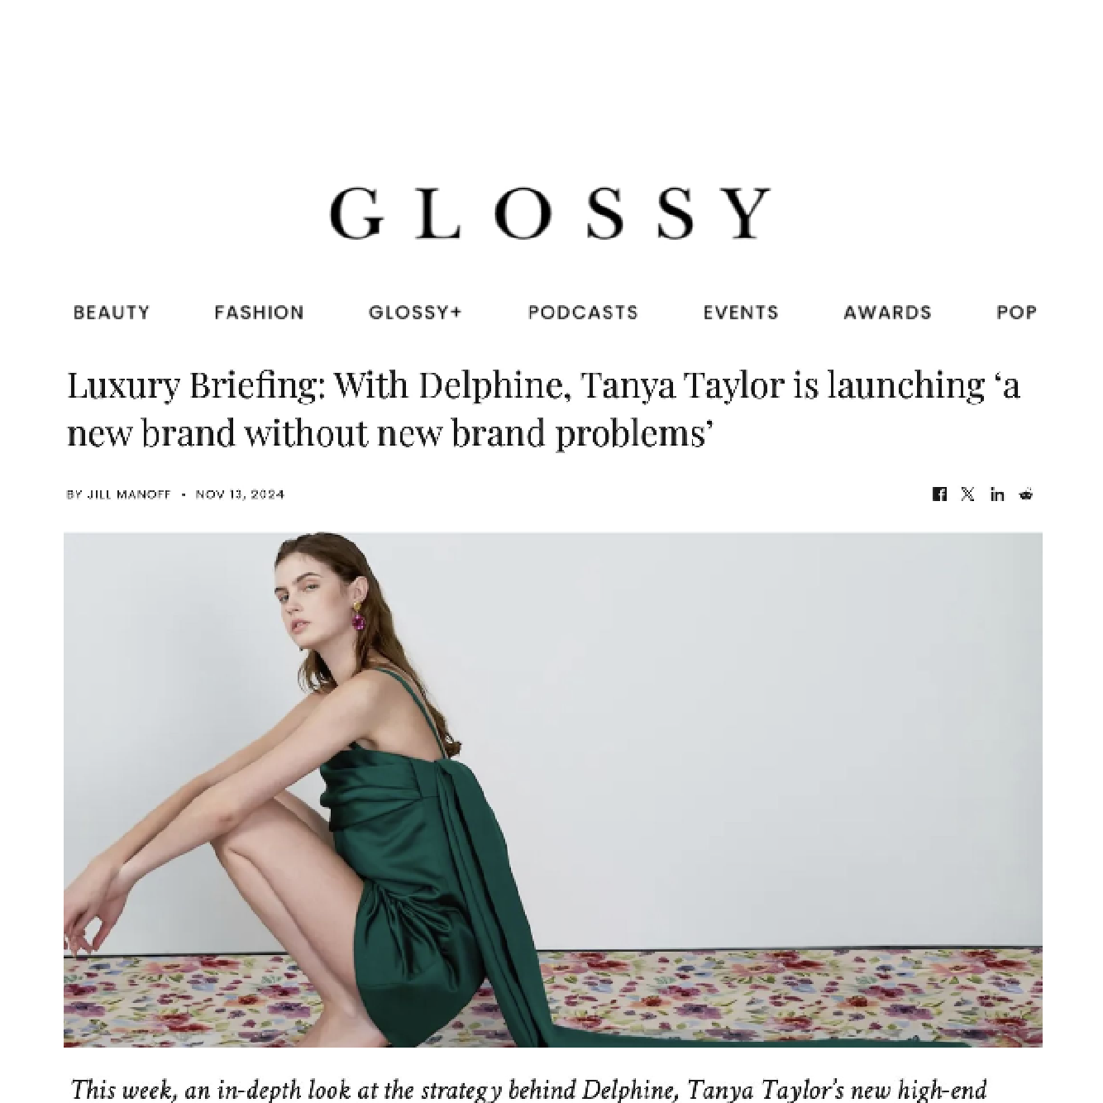Click the Luxury Briefing article headline
This screenshot has width=1103, height=1103.
[543, 408]
